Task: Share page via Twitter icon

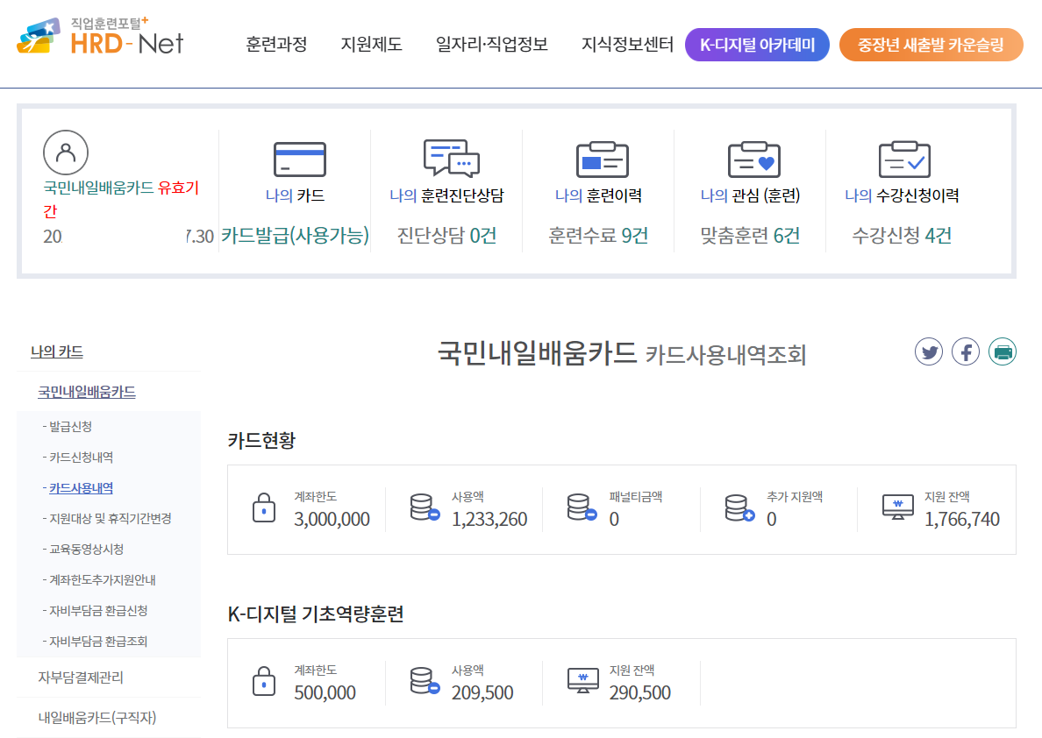Action: pyautogui.click(x=929, y=351)
